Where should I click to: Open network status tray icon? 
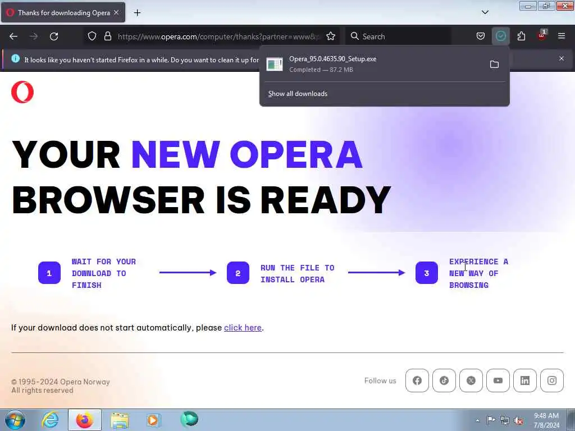pos(505,421)
